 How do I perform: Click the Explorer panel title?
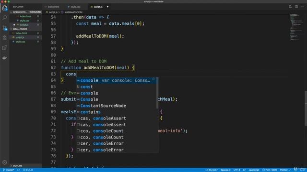coord(18,7)
